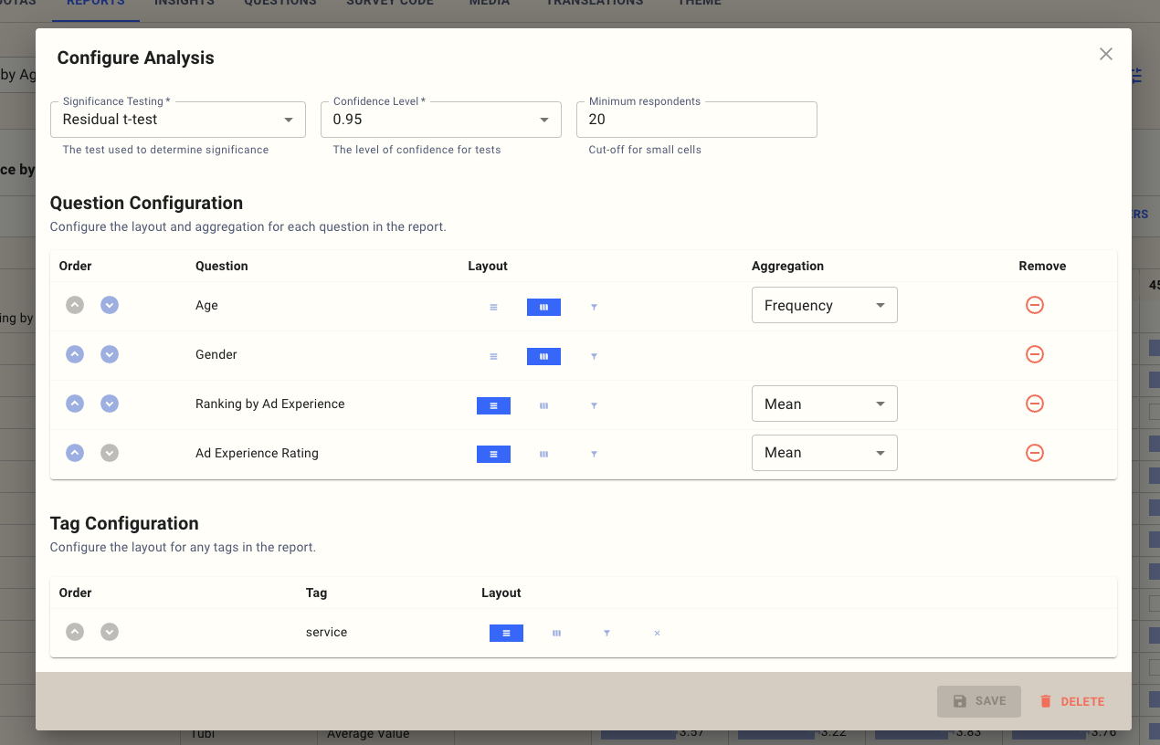
Task: Select the X layout option for service tag
Action: (657, 633)
